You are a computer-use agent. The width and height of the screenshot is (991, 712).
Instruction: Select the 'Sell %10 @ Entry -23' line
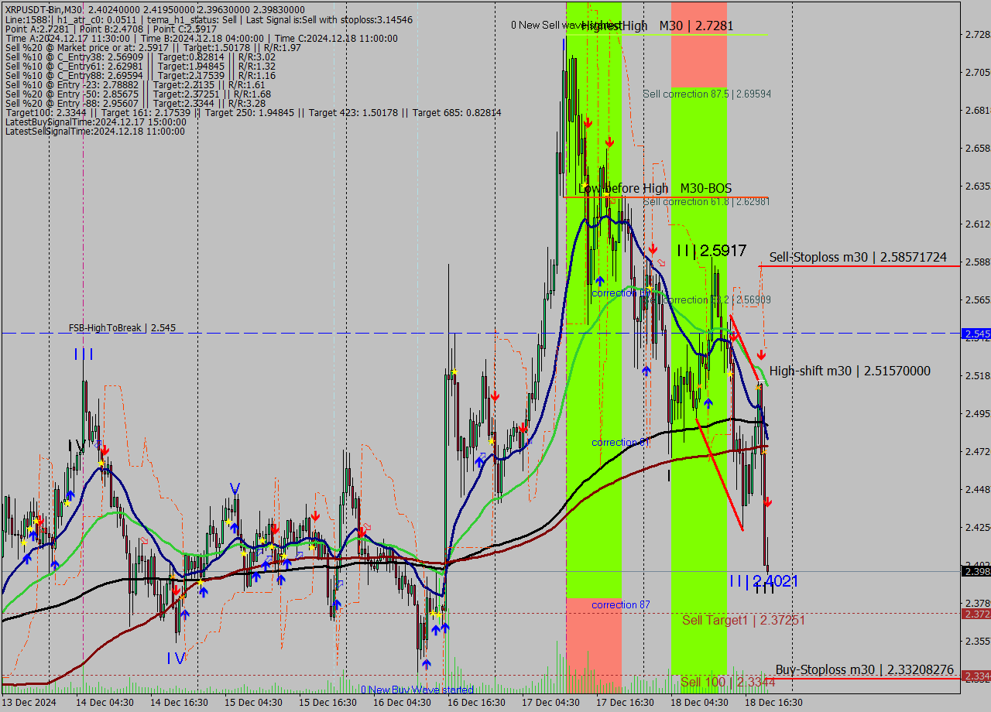pos(135,84)
